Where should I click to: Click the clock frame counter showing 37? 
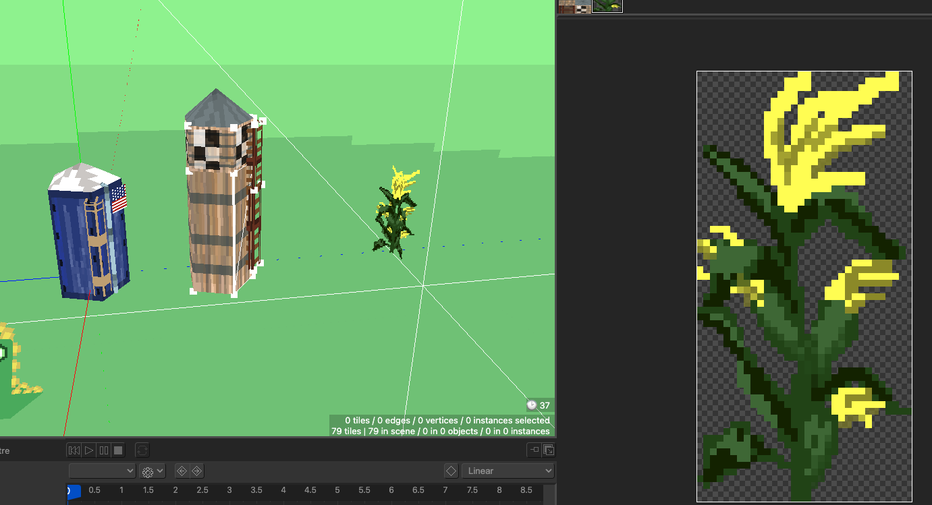click(x=539, y=405)
